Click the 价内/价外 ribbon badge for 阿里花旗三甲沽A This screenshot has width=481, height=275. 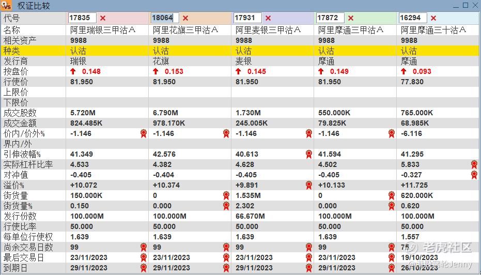coord(226,133)
